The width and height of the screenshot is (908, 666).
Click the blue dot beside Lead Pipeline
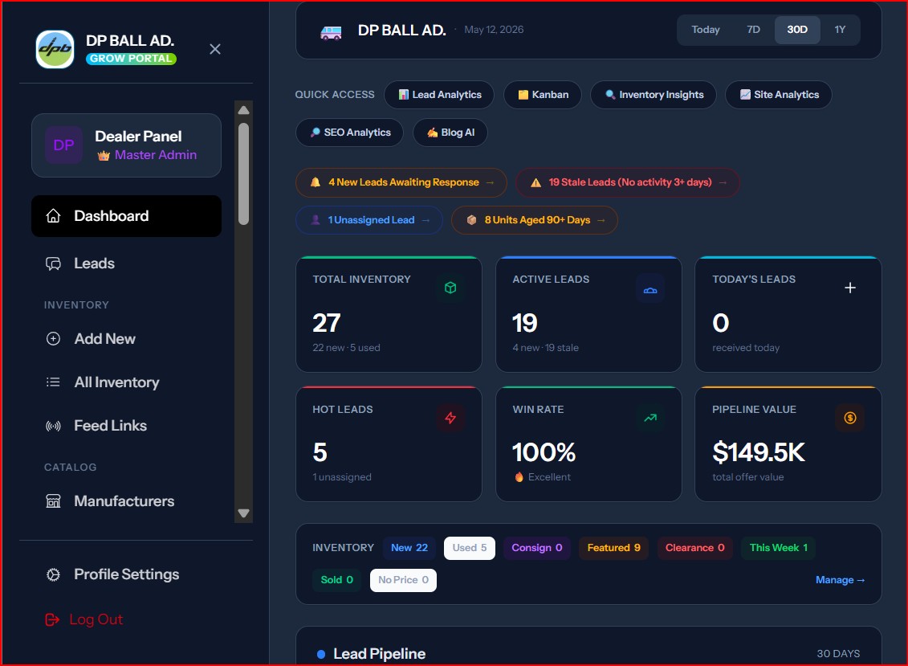[321, 655]
